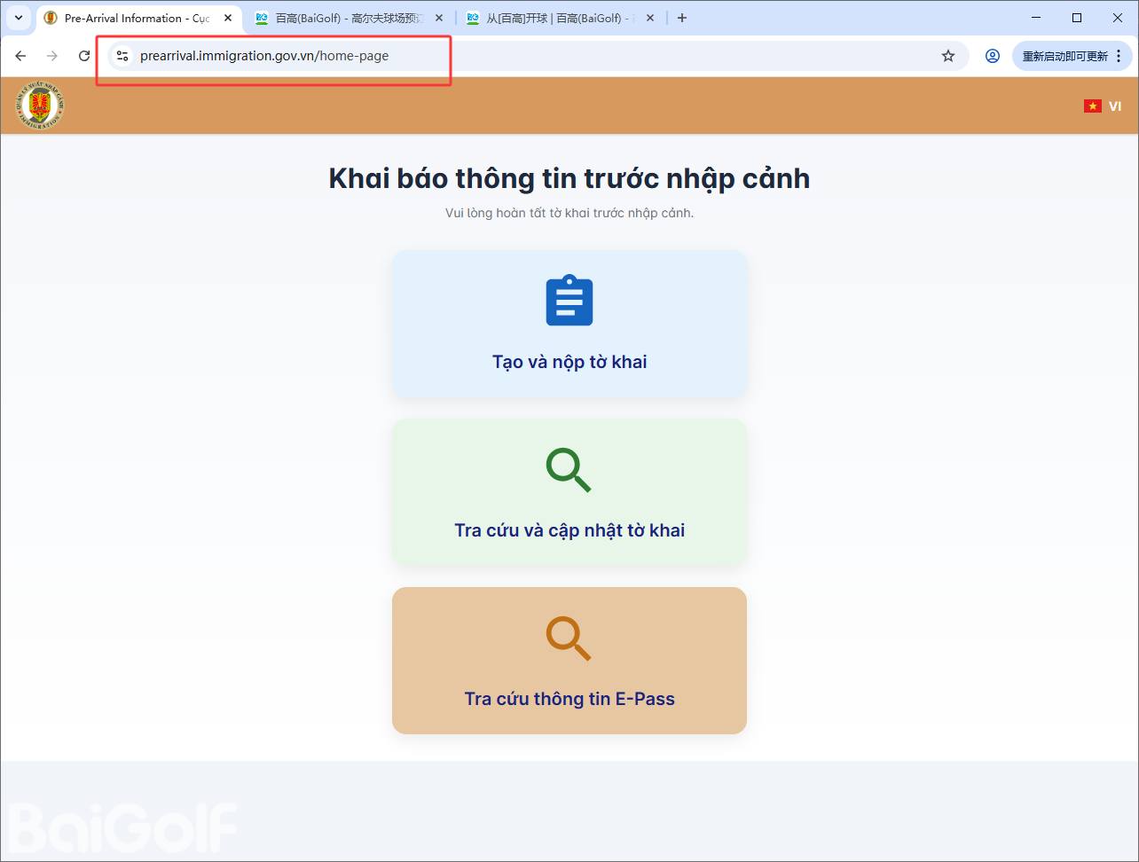Expand the tab search dropdown arrow
The height and width of the screenshot is (862, 1139).
pyautogui.click(x=18, y=18)
